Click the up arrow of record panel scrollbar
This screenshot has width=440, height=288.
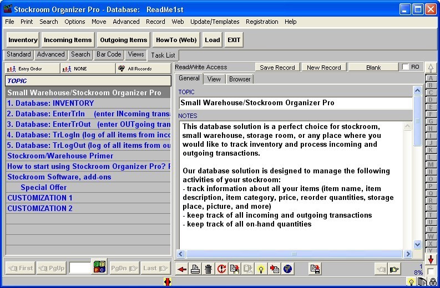click(x=418, y=90)
